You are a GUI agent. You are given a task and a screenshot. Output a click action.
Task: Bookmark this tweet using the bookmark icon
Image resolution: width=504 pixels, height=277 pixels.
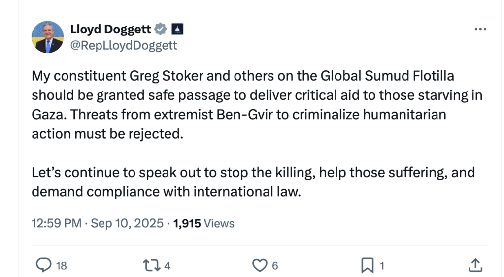click(x=367, y=266)
